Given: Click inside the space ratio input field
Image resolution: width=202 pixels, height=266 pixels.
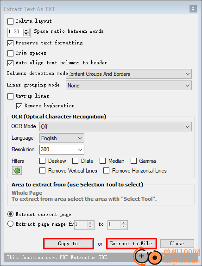Looking at the screenshot, I should pyautogui.click(x=15, y=32).
